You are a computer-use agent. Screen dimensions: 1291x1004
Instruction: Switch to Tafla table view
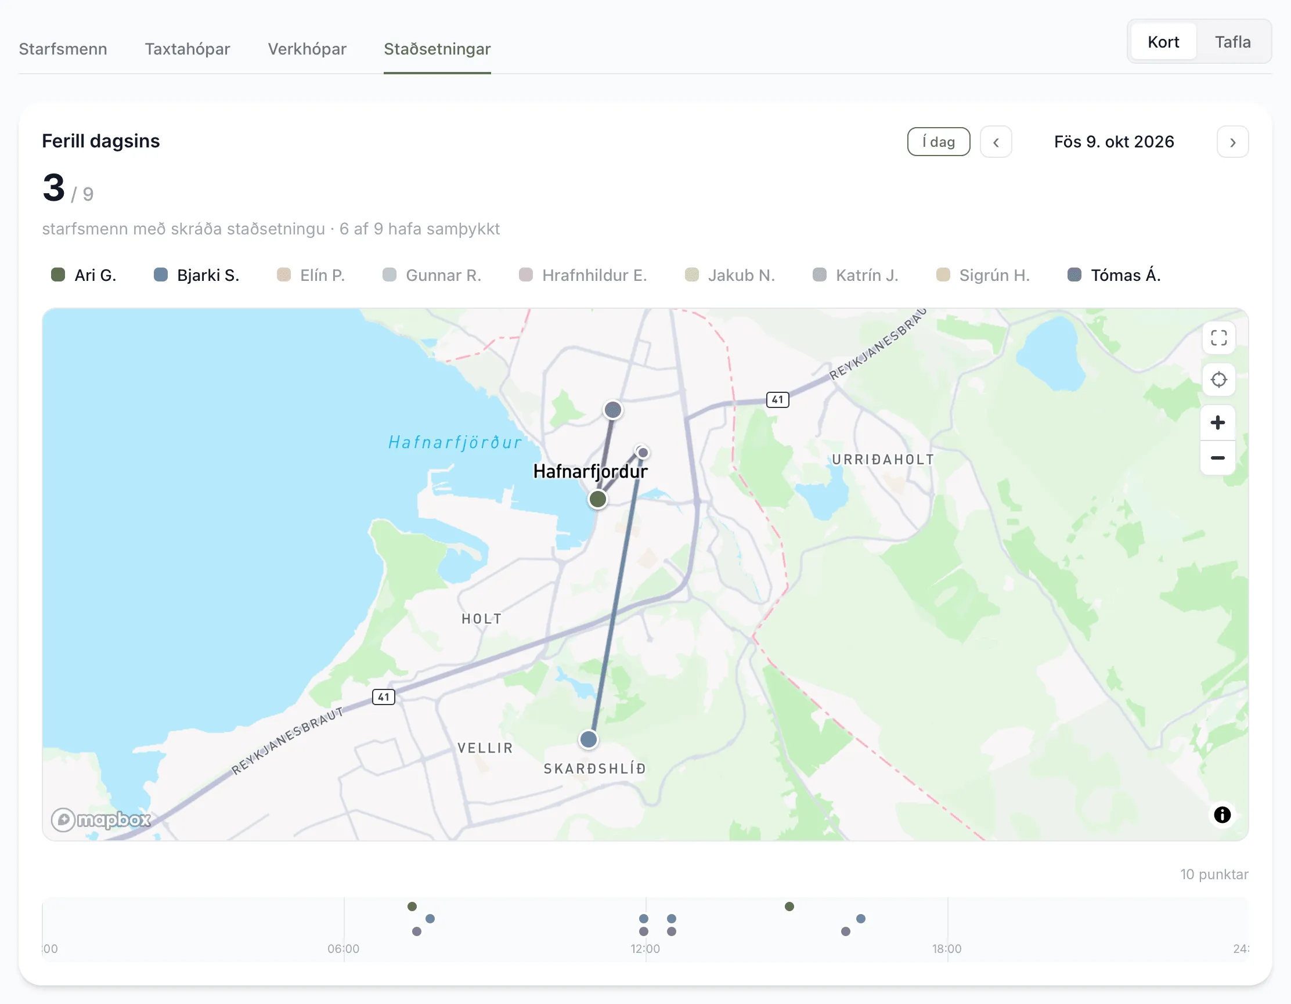pyautogui.click(x=1232, y=42)
